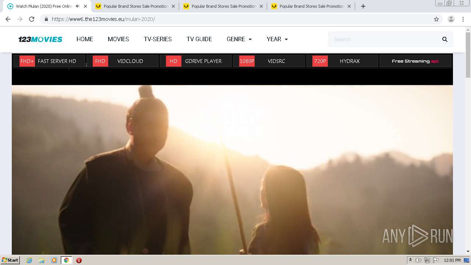Image resolution: width=471 pixels, height=265 pixels.
Task: Click the 123Movies logo
Action: pyautogui.click(x=40, y=39)
